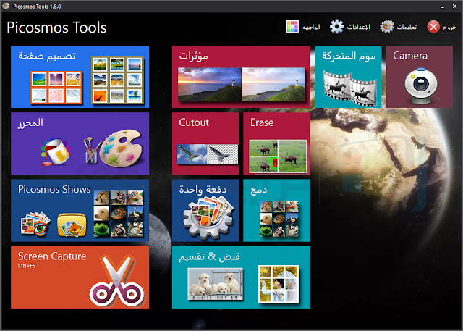Click the الإعدادات settings label
463x331 pixels.
(358, 28)
